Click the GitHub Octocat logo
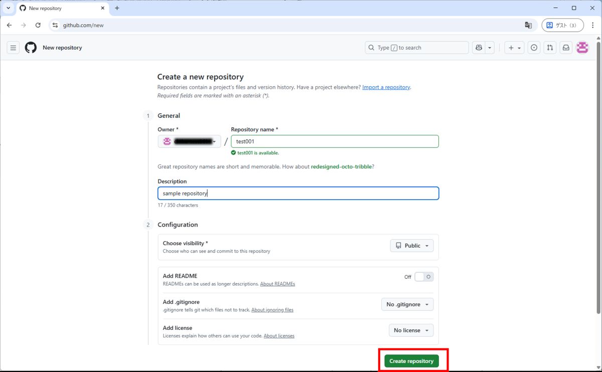This screenshot has width=602, height=372. 31,48
